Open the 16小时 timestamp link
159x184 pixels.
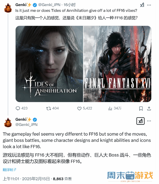point(69,5)
